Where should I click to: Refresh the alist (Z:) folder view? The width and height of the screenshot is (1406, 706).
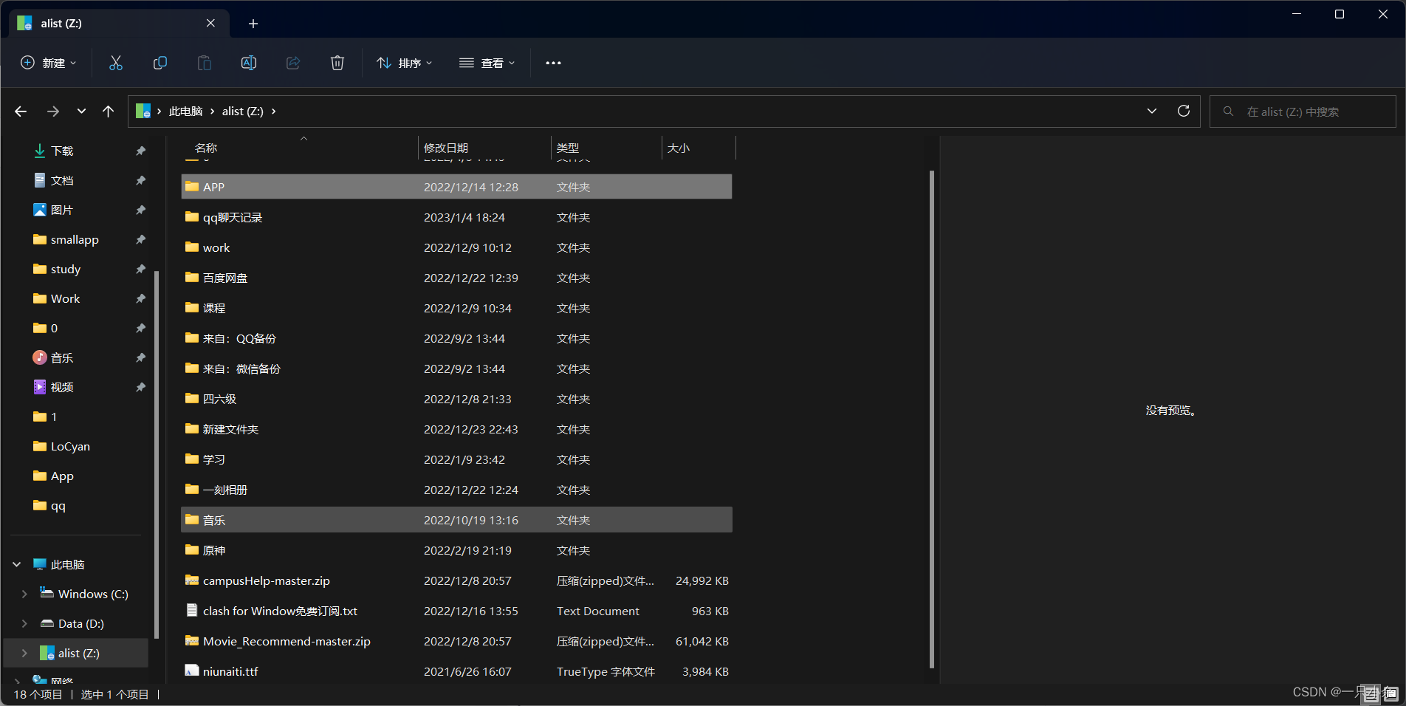(x=1184, y=111)
